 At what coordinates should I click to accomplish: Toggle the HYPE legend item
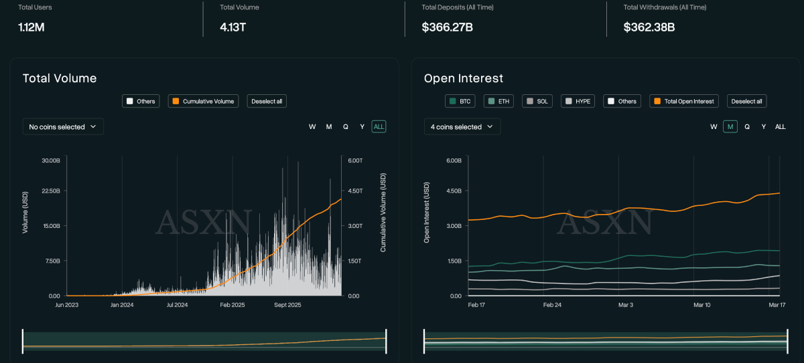(x=579, y=102)
